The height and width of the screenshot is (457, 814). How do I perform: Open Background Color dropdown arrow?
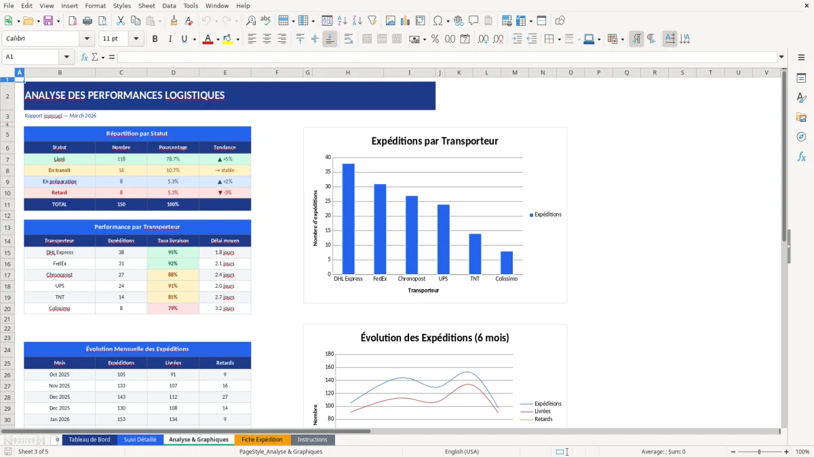coord(237,39)
